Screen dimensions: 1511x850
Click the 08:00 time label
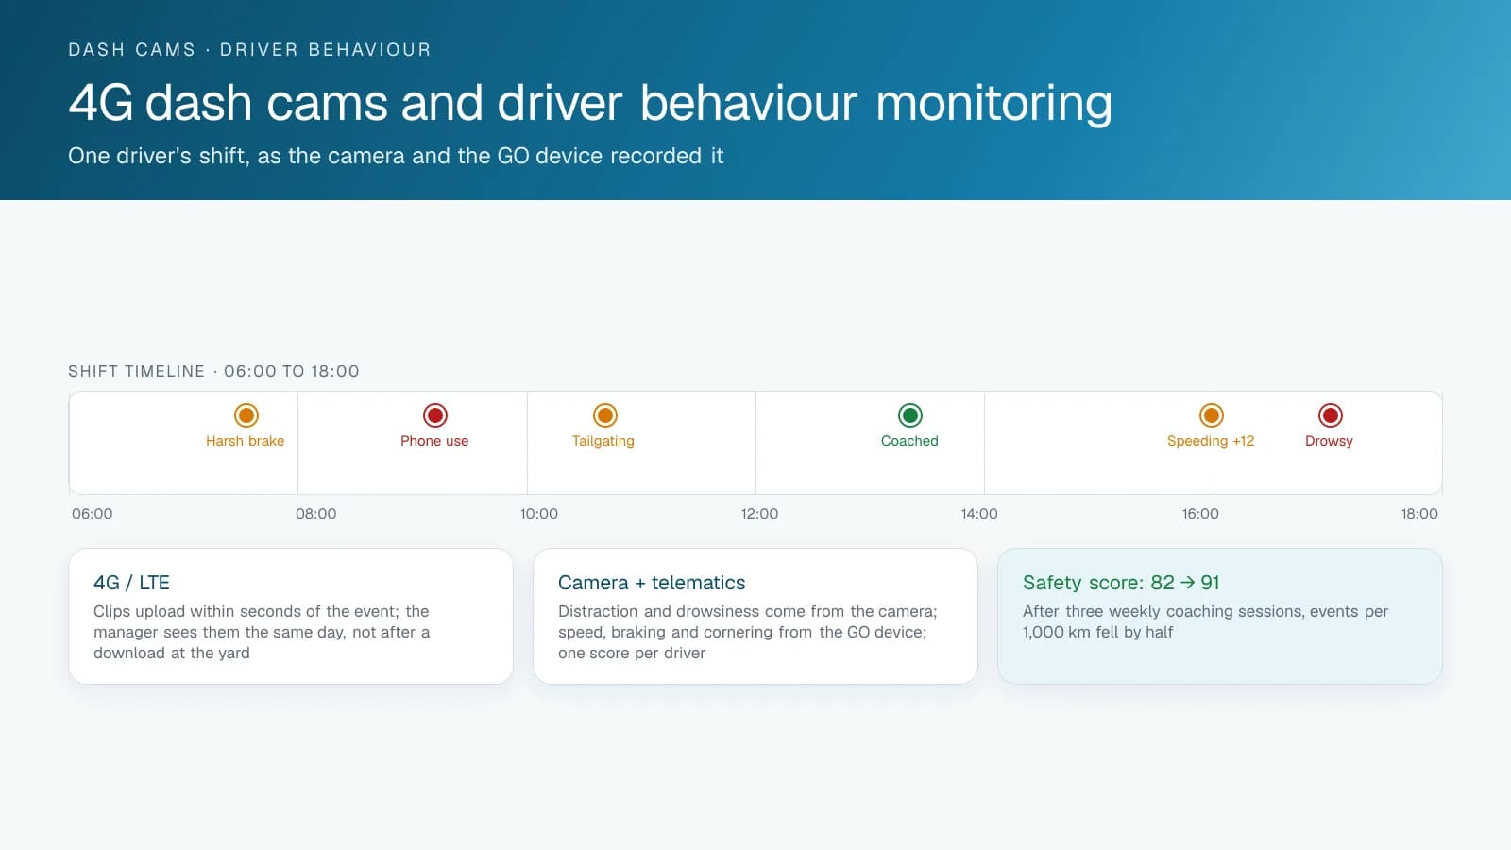tap(315, 514)
